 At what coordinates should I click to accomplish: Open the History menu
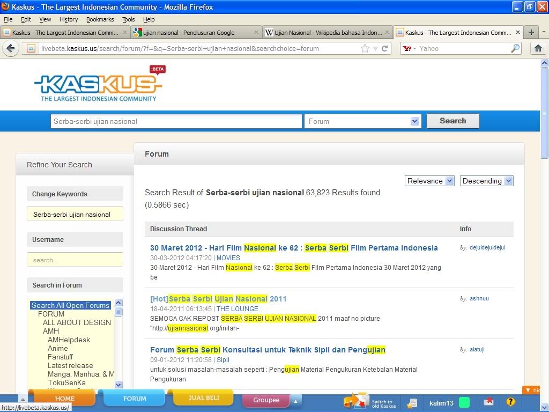pos(69,19)
